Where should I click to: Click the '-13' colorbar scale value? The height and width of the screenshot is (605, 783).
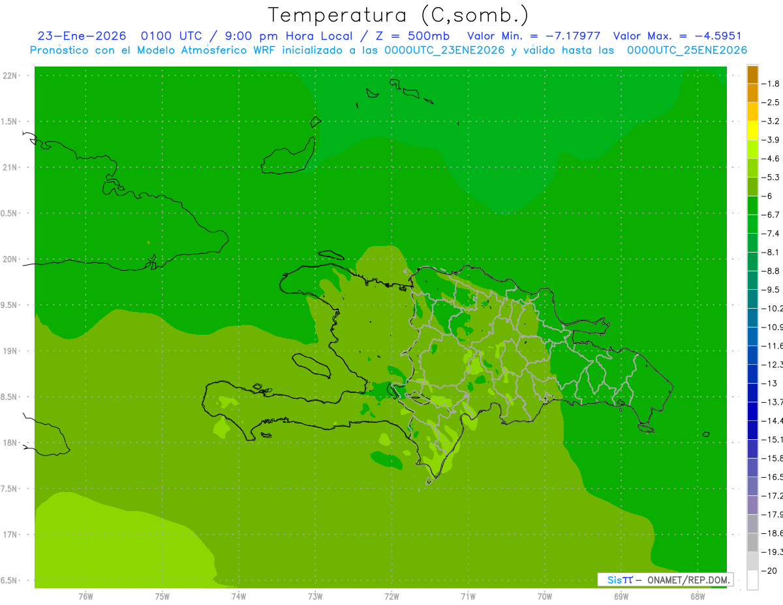770,382
